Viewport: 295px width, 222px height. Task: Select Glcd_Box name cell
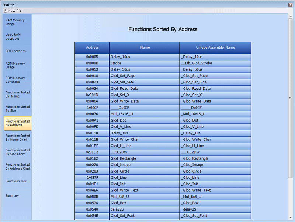click(145, 203)
